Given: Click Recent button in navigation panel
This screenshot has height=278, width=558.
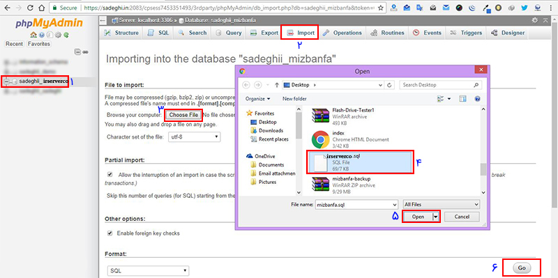Looking at the screenshot, I should click(14, 44).
